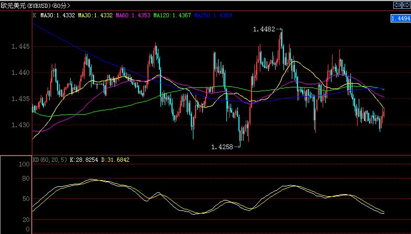Click the left arrow navigation icon
The height and width of the screenshot is (234, 411).
pos(397,5)
